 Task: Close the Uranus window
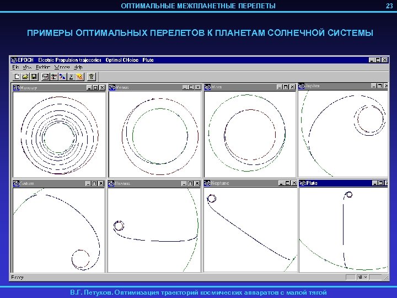[x=197, y=183]
